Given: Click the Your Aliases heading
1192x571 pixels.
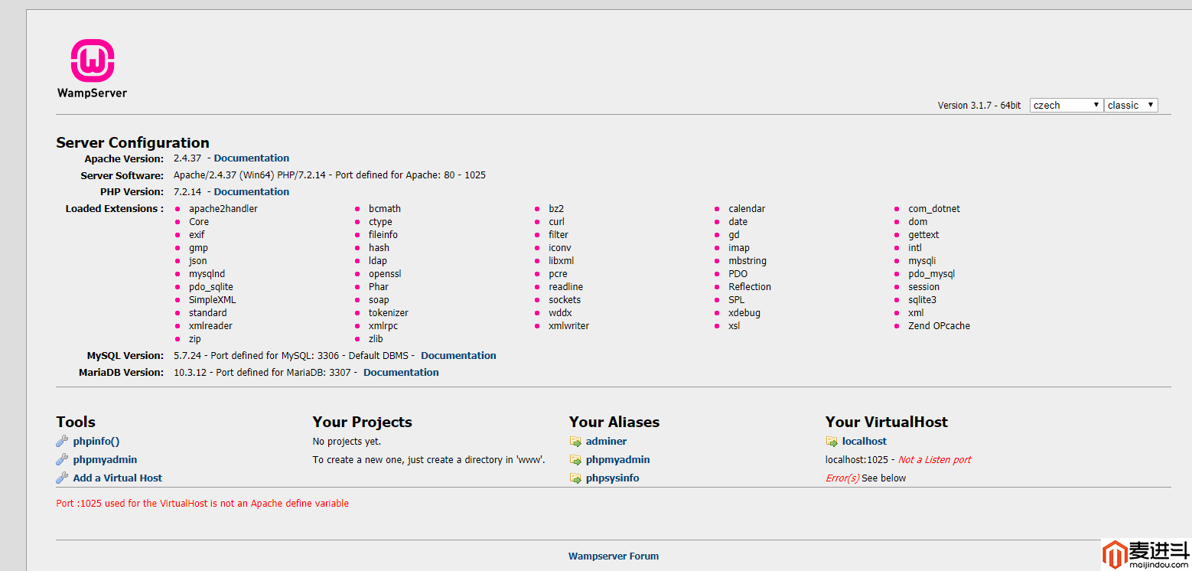Looking at the screenshot, I should click(x=614, y=423).
